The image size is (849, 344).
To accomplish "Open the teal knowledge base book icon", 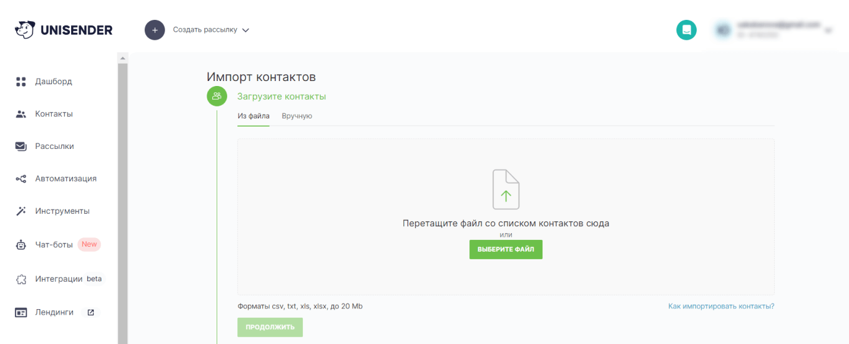I will [686, 30].
